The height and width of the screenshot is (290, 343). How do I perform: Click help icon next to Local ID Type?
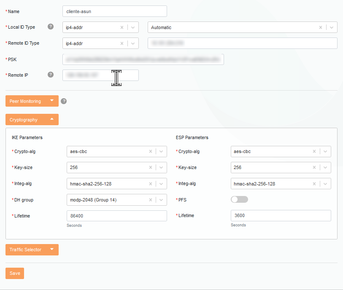click(x=51, y=27)
